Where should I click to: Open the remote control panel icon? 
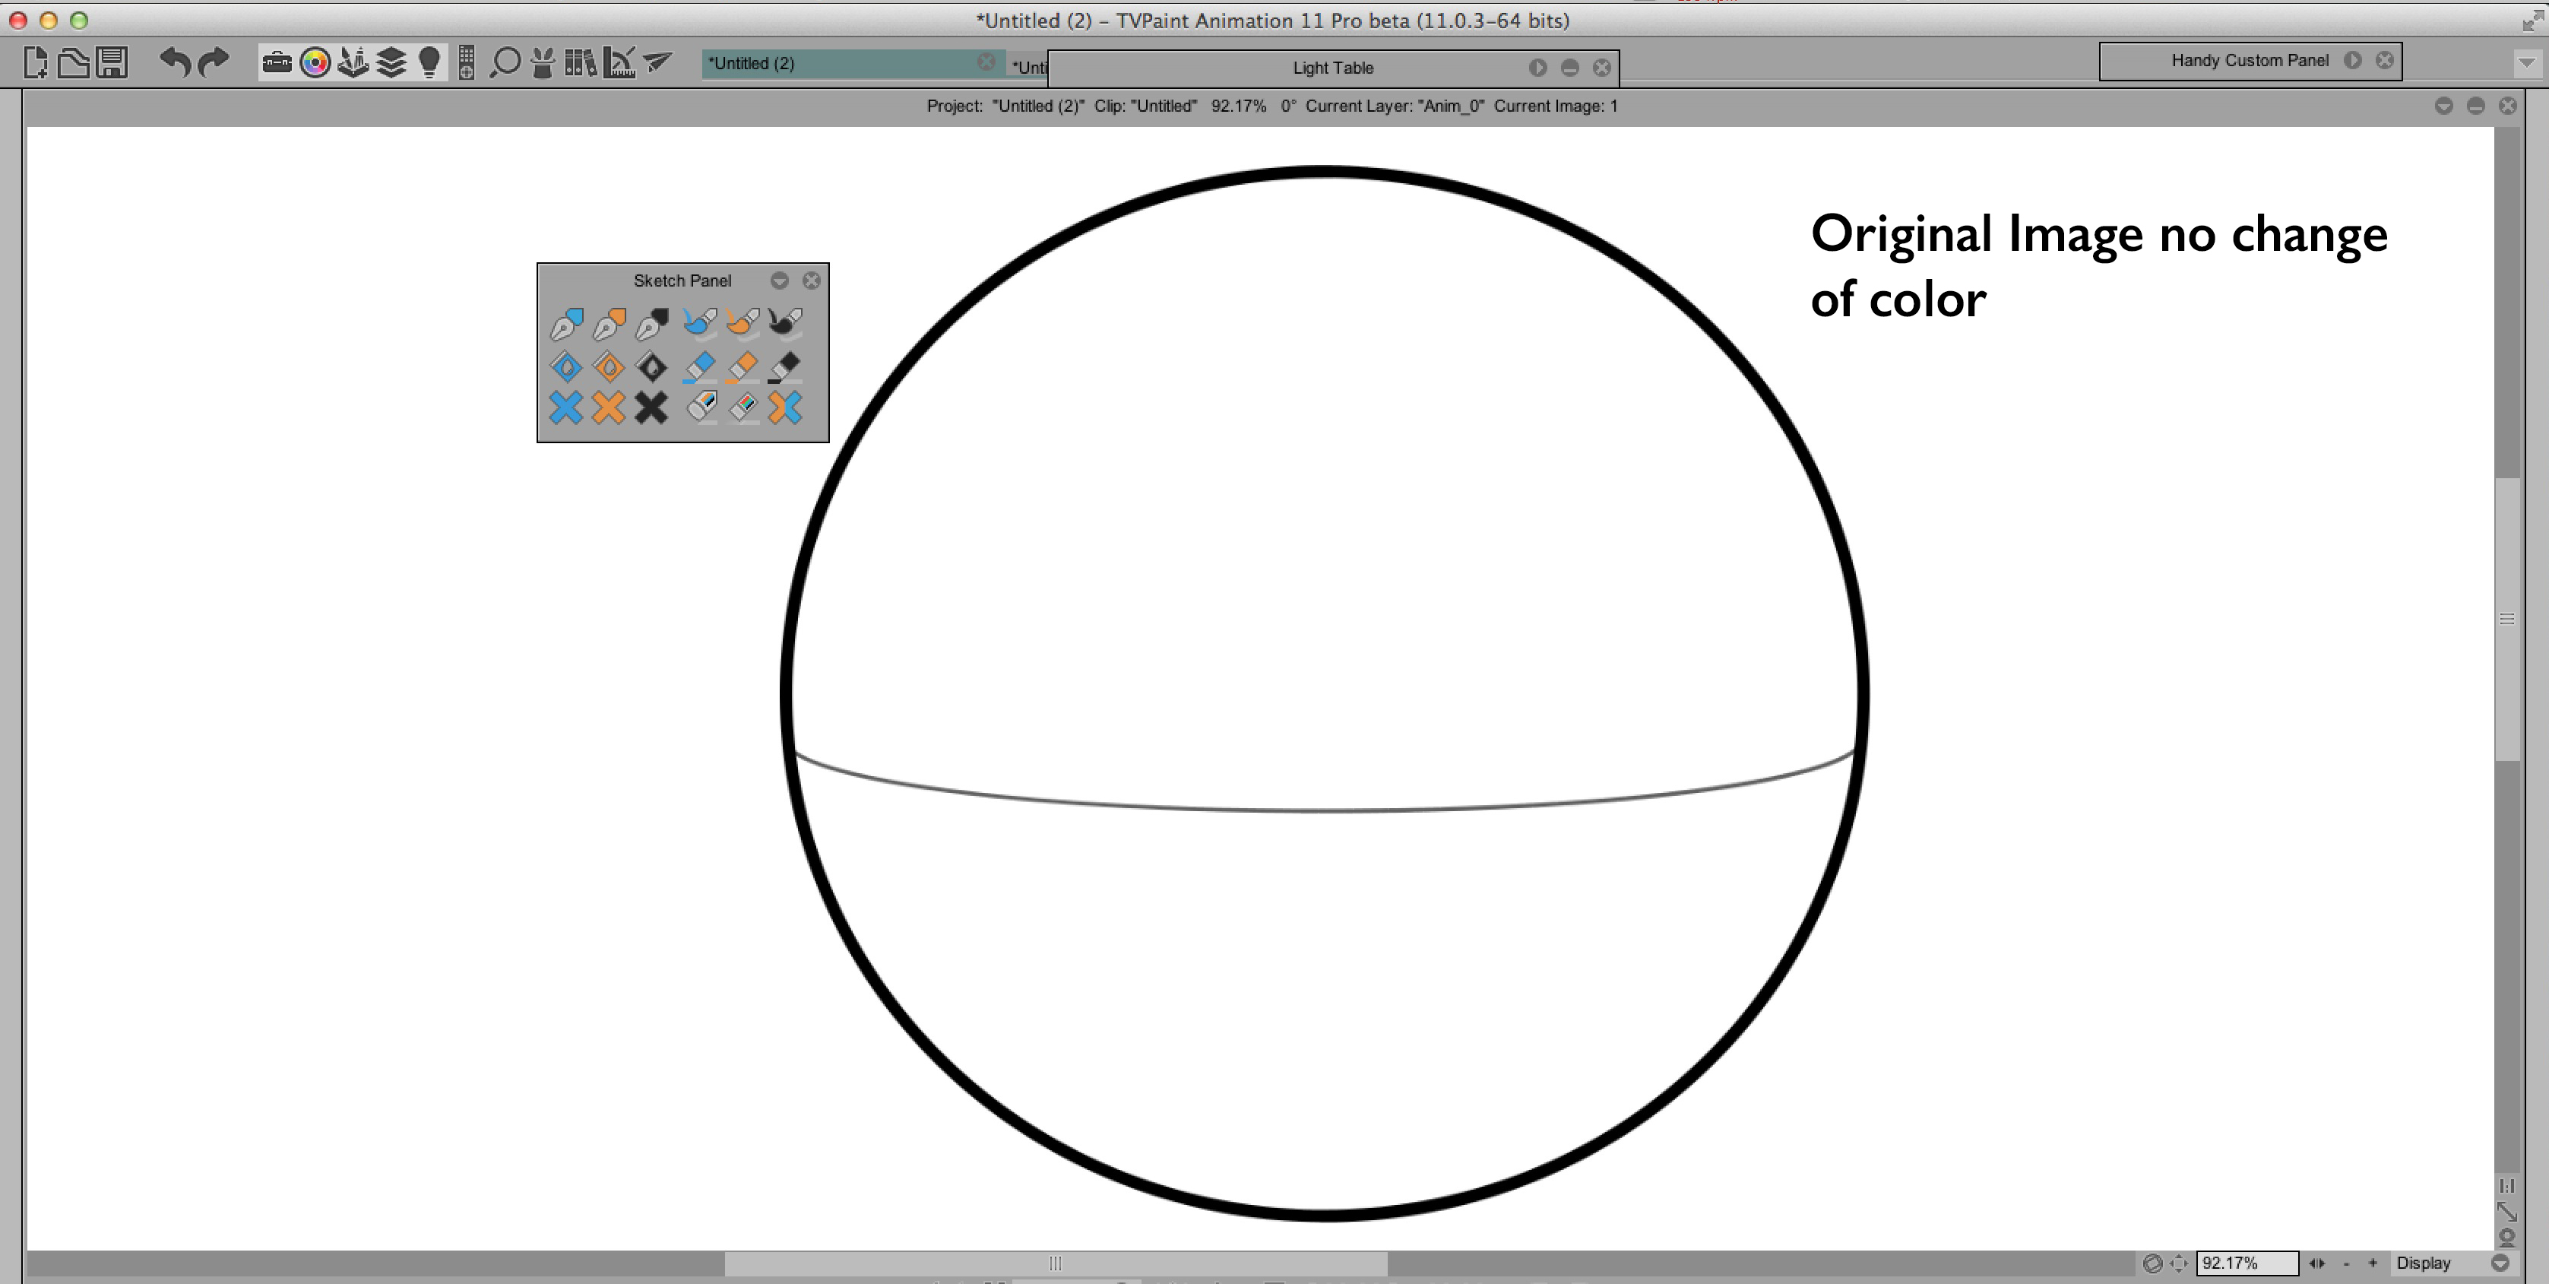click(466, 63)
